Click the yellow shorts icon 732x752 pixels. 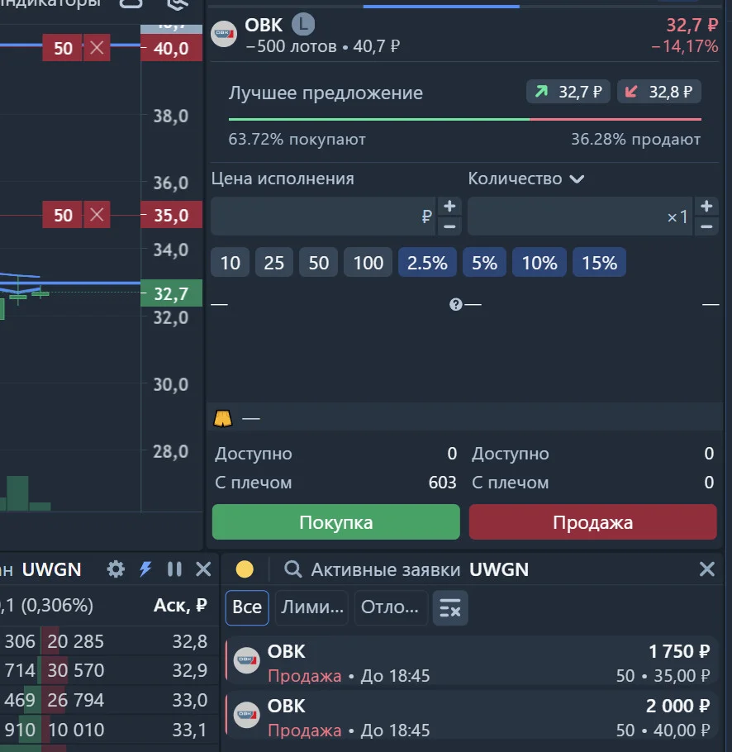click(x=223, y=419)
